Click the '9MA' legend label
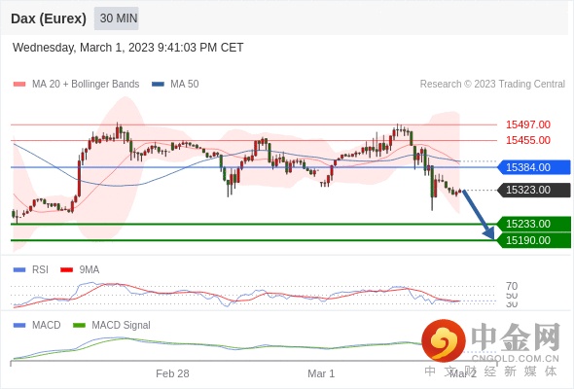574x389 pixels. [x=90, y=270]
